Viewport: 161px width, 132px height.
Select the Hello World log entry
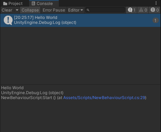point(80,20)
